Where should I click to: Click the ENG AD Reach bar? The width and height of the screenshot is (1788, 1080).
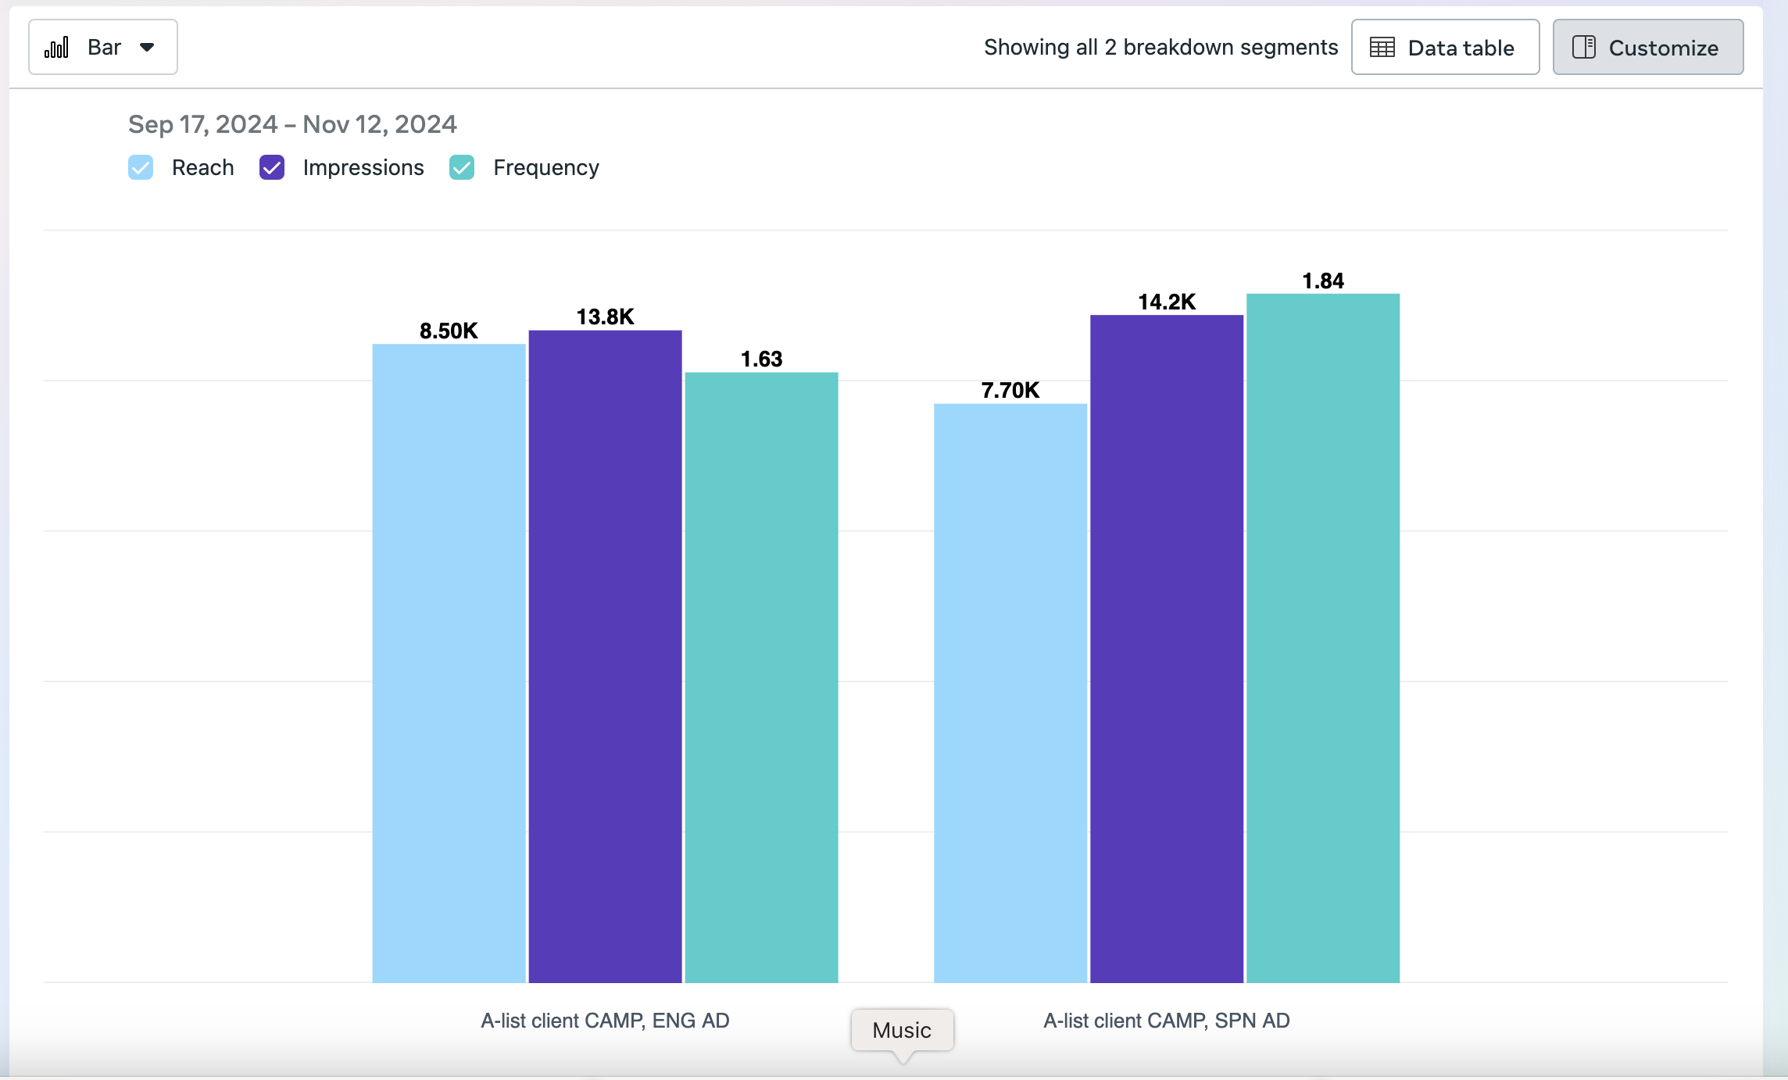(x=449, y=663)
